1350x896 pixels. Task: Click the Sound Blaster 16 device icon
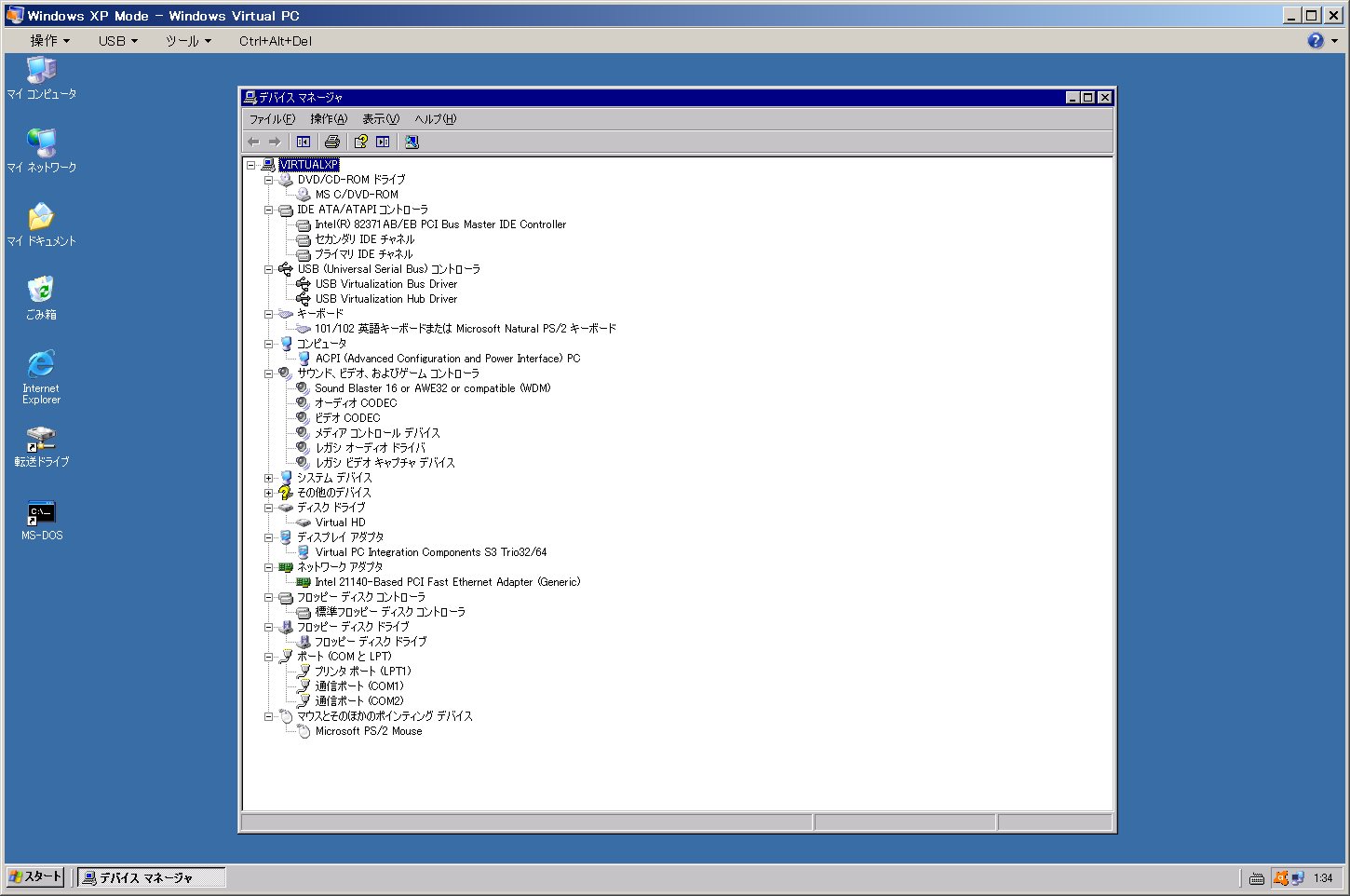click(x=303, y=388)
